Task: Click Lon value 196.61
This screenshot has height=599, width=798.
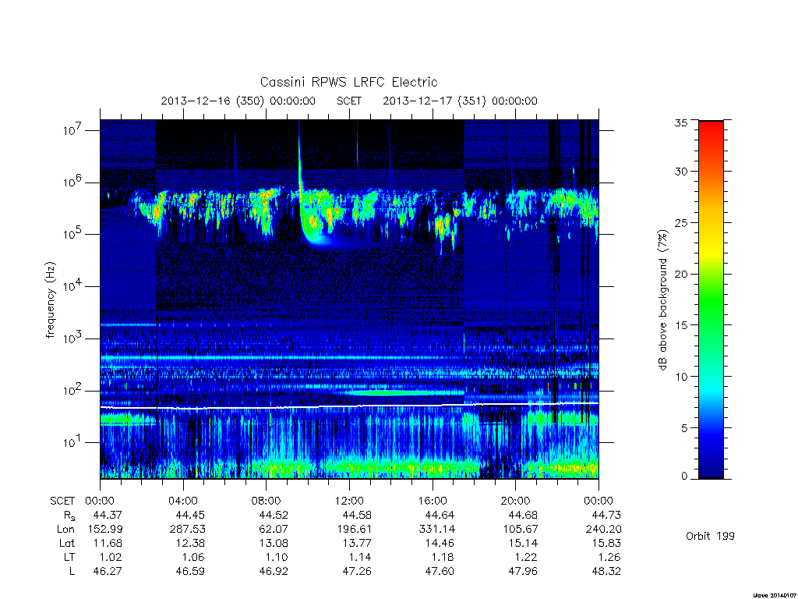Action: pyautogui.click(x=355, y=530)
